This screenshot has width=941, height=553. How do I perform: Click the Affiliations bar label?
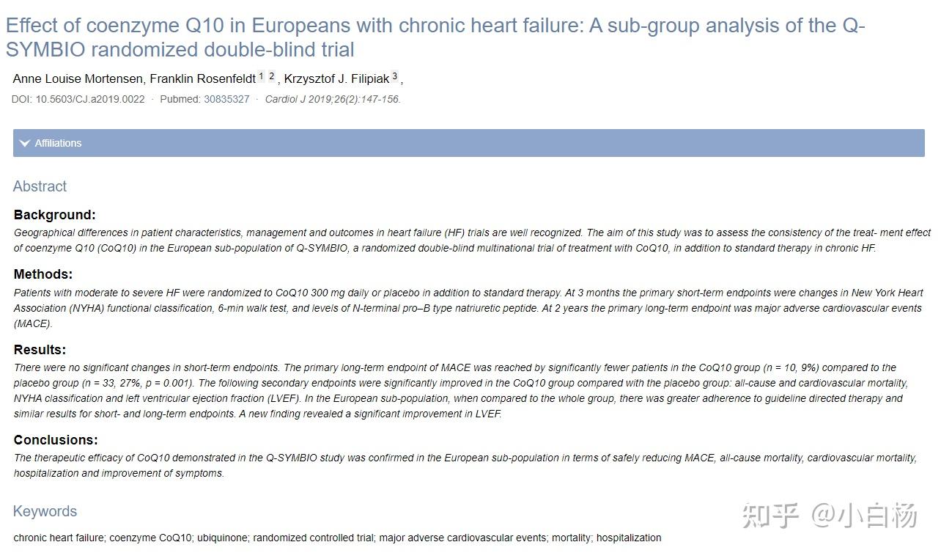[58, 143]
